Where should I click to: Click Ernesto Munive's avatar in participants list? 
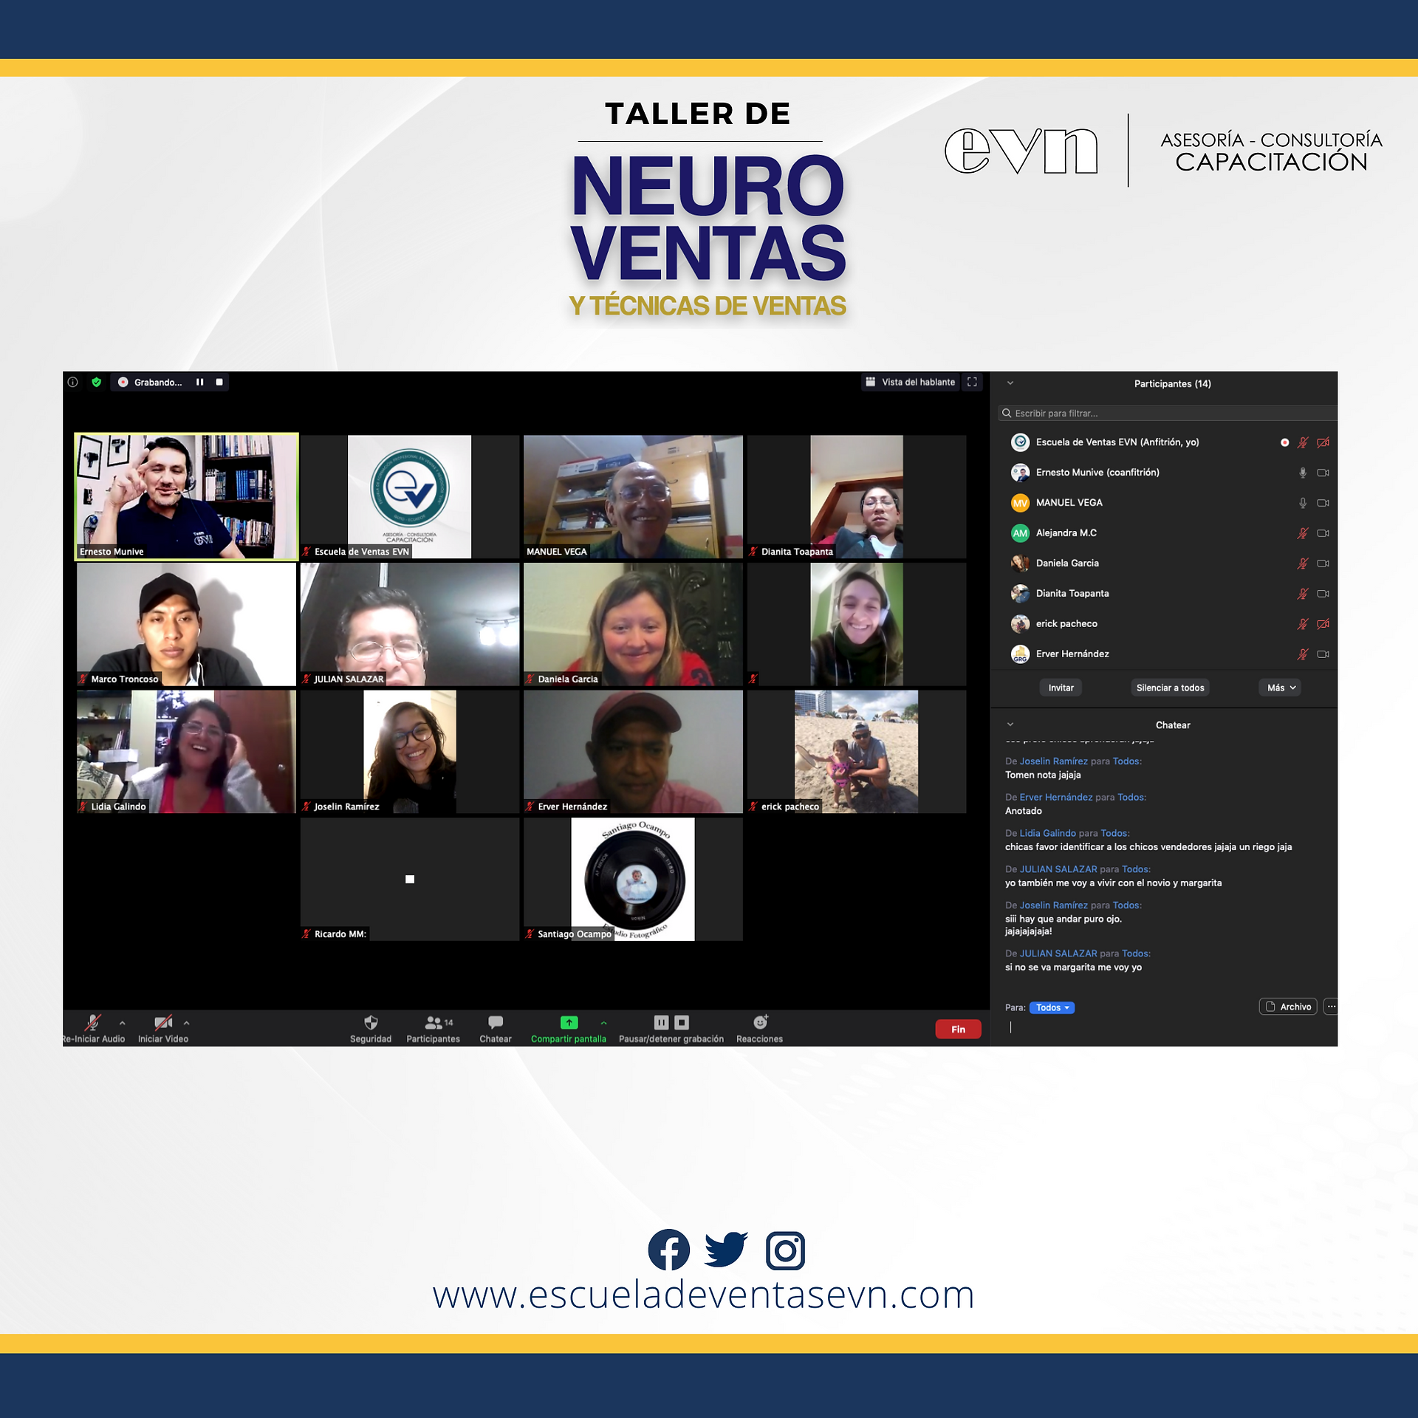click(x=1020, y=473)
